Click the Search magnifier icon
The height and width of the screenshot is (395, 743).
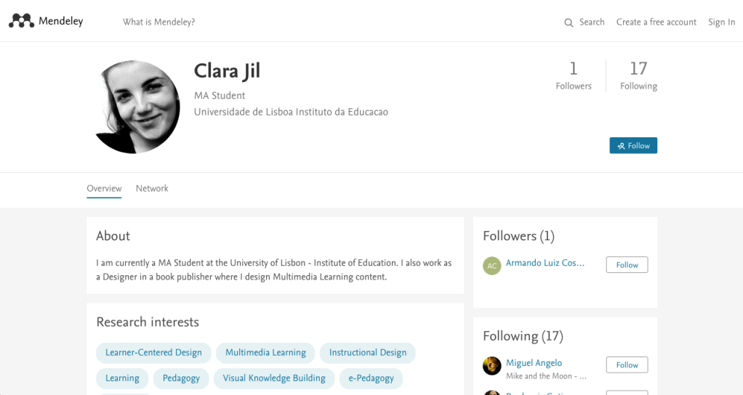[x=569, y=23]
